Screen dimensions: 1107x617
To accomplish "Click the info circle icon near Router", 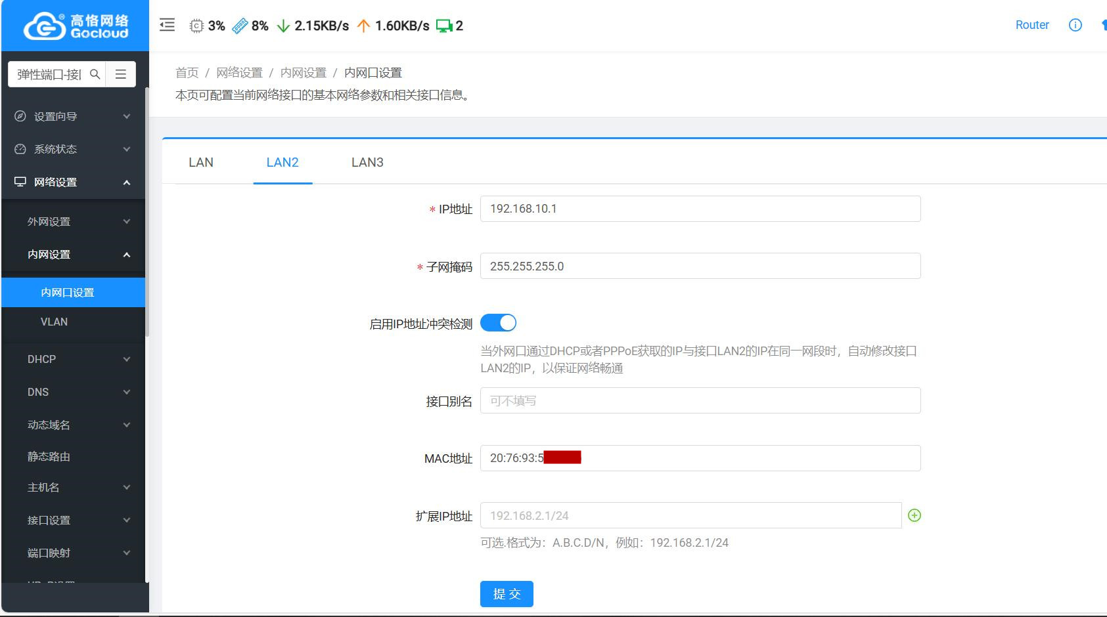I will [1075, 25].
